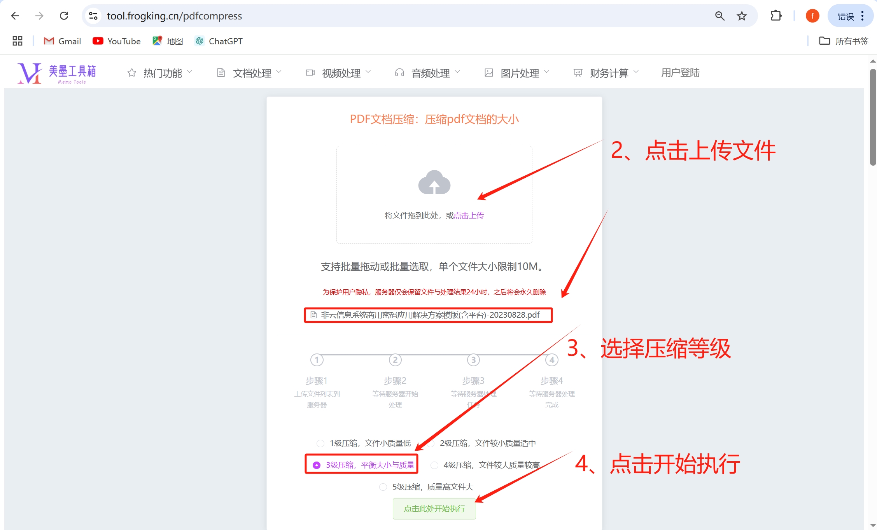This screenshot has width=877, height=530.
Task: Open the Chrome apps grid icon
Action: tap(18, 41)
